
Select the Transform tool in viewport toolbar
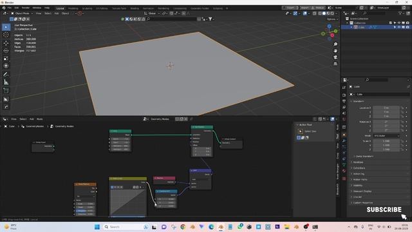point(6,66)
